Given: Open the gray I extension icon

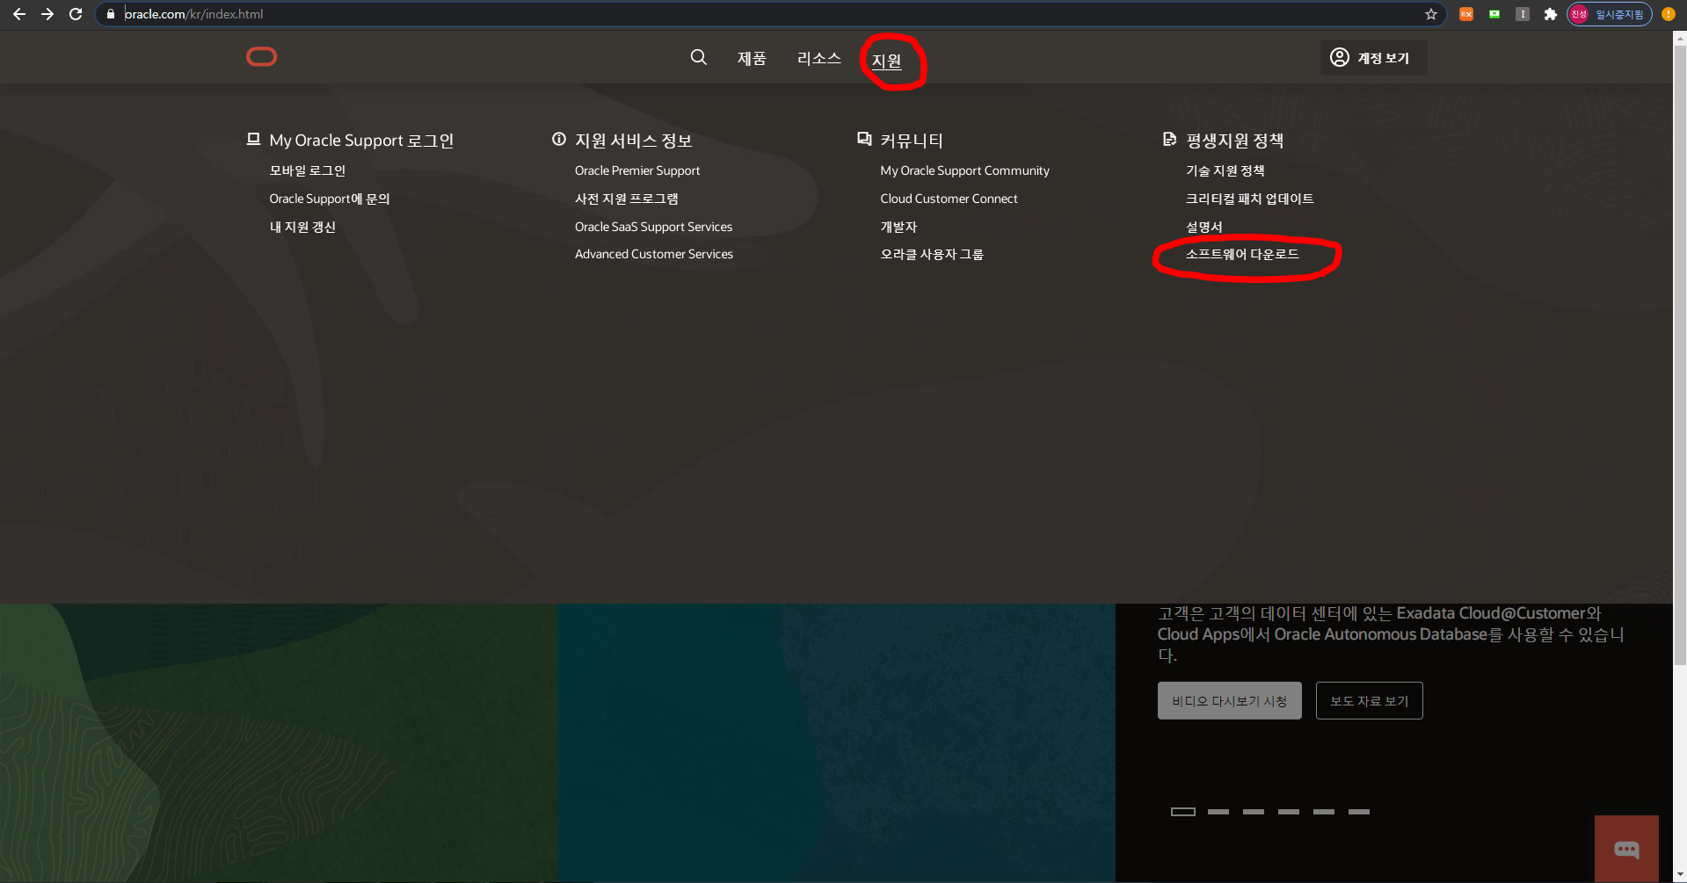Looking at the screenshot, I should pos(1523,14).
